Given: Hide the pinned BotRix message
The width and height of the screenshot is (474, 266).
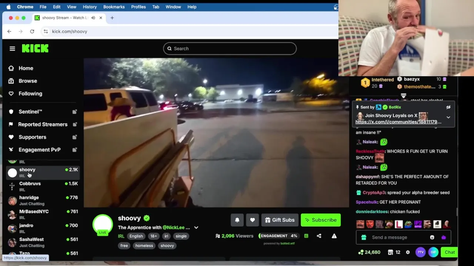Looking at the screenshot, I should point(448,108).
